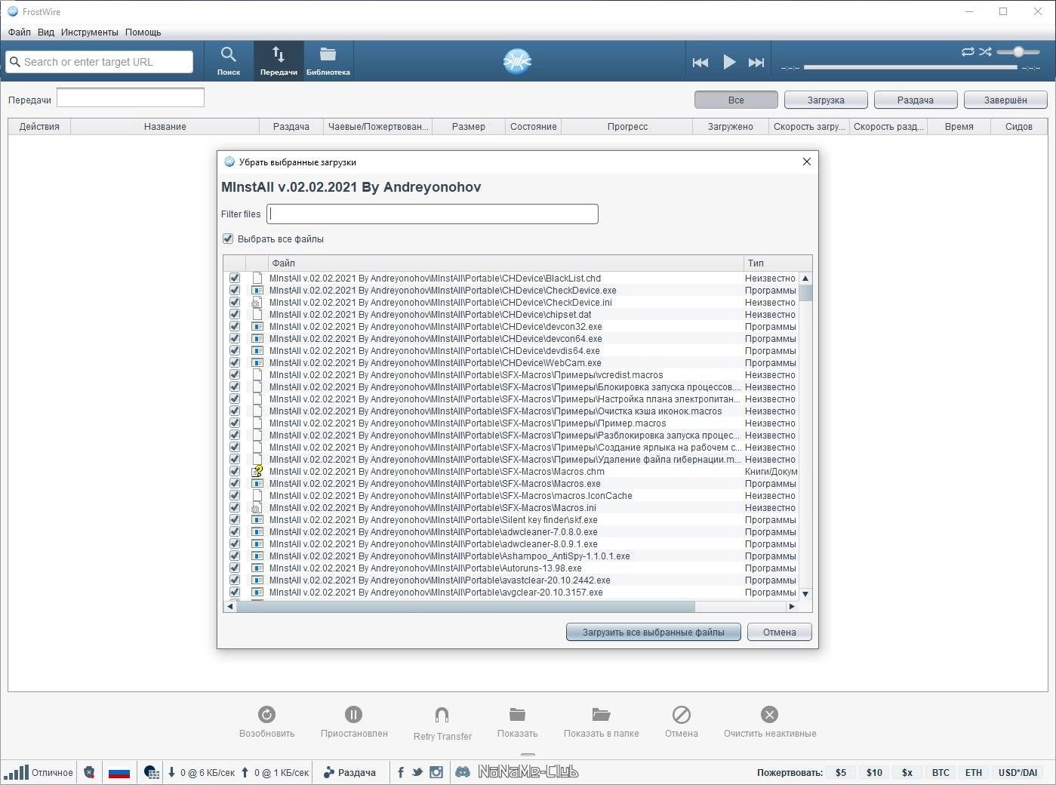Image resolution: width=1056 pixels, height=785 pixels.
Task: Click the Показать в папке folder icon
Action: click(601, 714)
